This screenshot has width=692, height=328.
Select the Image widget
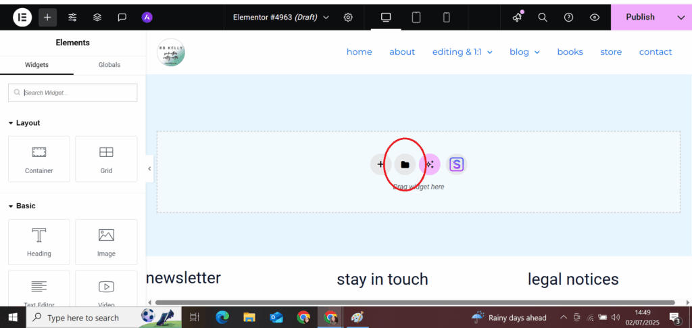pyautogui.click(x=106, y=242)
